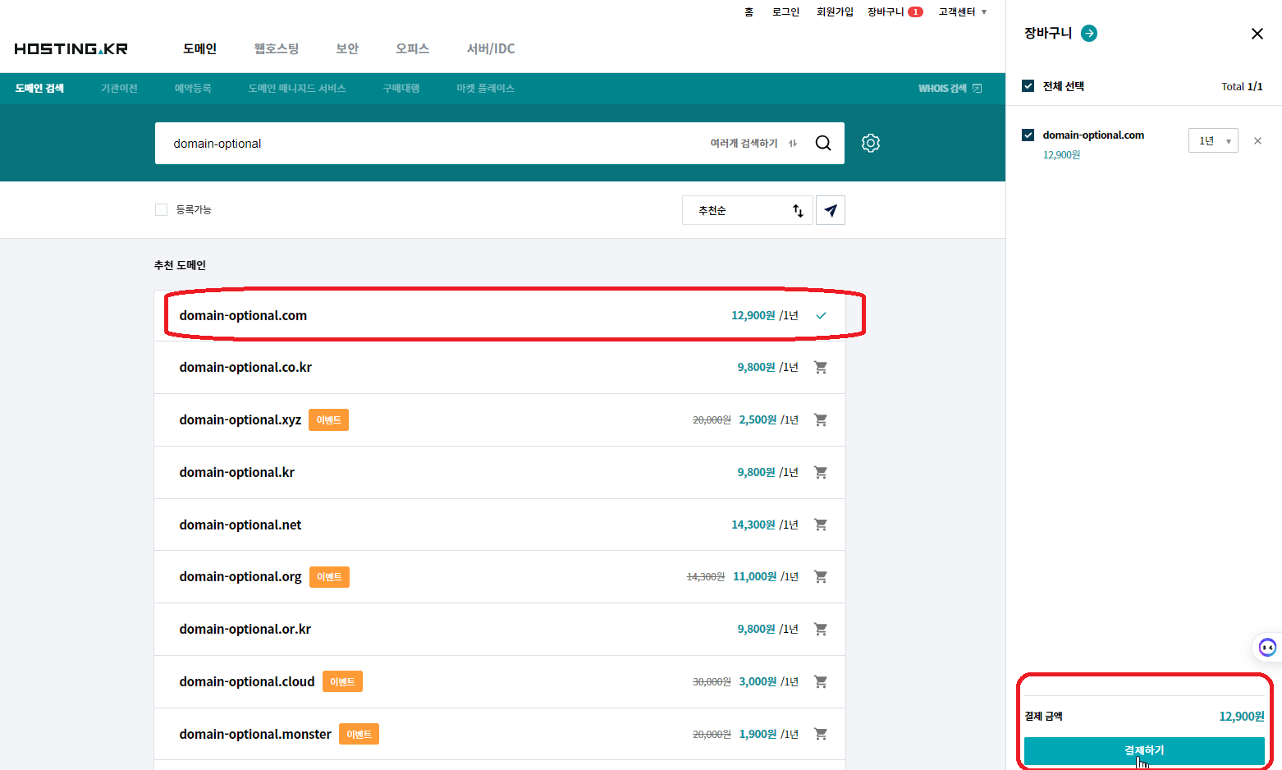The image size is (1282, 770).
Task: Open the 보안 main menu
Action: pos(347,48)
